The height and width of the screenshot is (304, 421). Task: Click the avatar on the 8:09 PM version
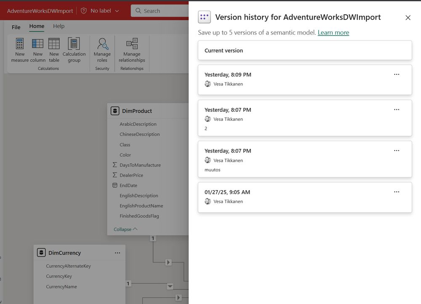click(x=208, y=84)
